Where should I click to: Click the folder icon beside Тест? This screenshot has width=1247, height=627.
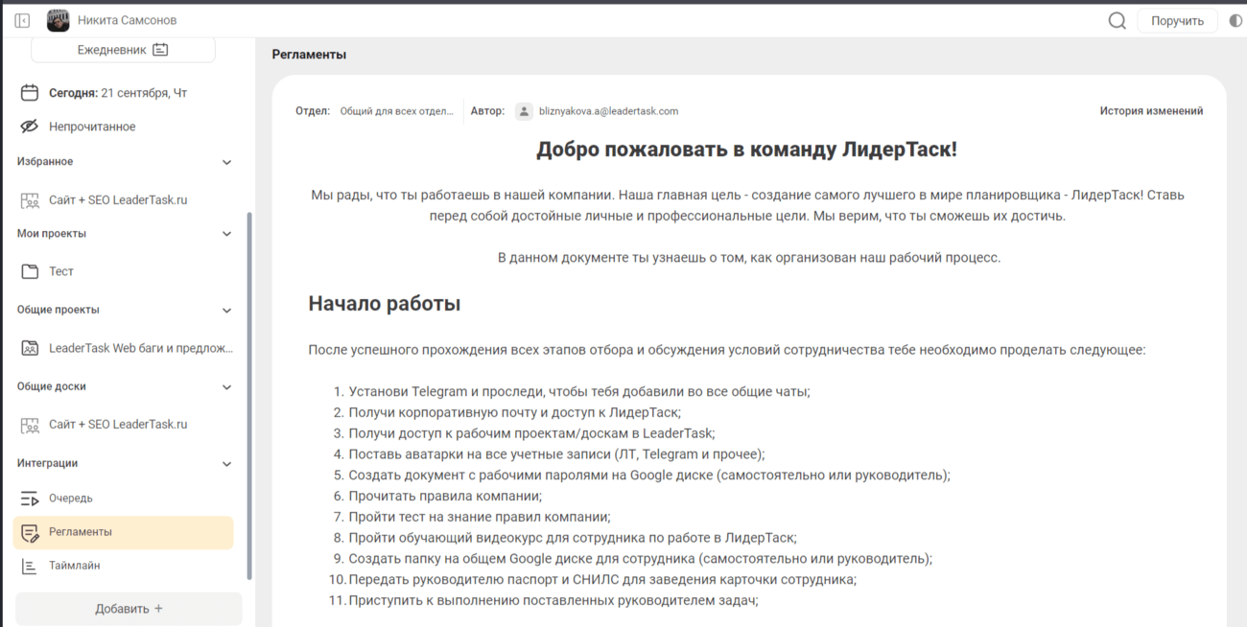[30, 271]
